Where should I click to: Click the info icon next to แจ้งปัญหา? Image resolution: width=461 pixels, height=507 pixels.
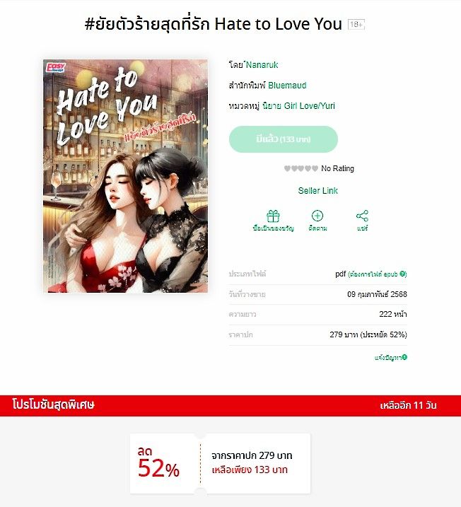(404, 357)
